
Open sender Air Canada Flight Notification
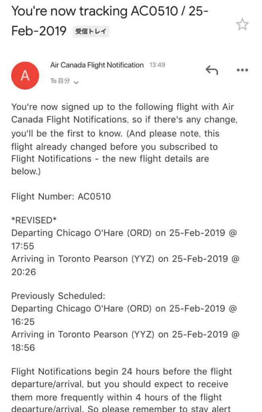pos(97,65)
